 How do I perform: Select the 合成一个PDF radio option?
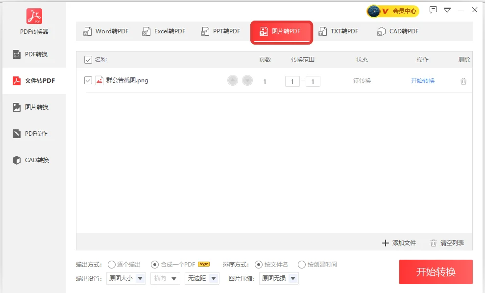point(155,265)
